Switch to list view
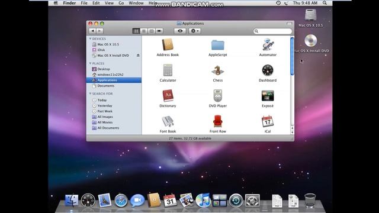The image size is (379, 213). click(144, 31)
